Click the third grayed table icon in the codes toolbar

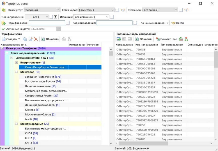coord(130,39)
